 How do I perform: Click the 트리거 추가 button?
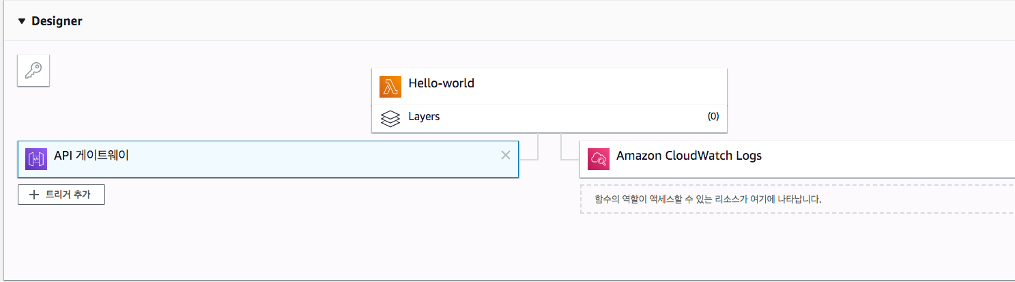pos(61,195)
